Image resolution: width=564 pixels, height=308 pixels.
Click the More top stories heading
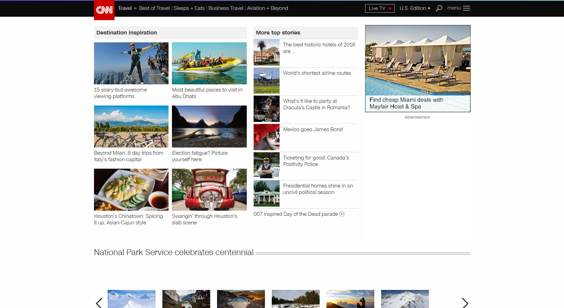[278, 33]
